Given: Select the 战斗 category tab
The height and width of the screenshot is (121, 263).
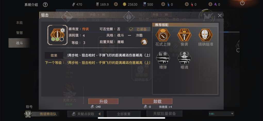Looking at the screenshot, I should click(19, 43).
